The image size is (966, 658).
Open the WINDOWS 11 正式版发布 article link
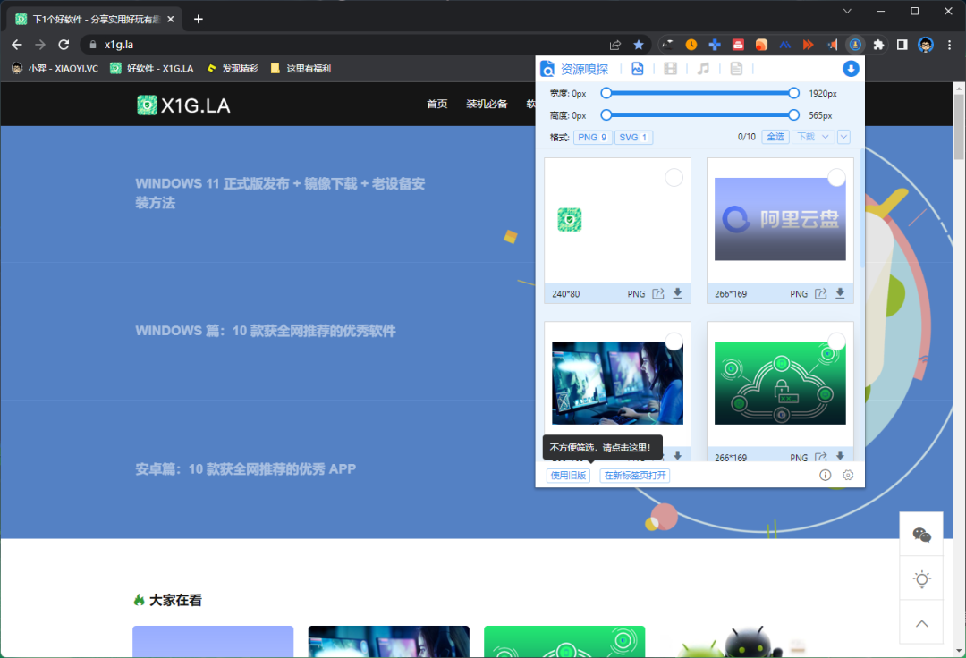(x=280, y=193)
